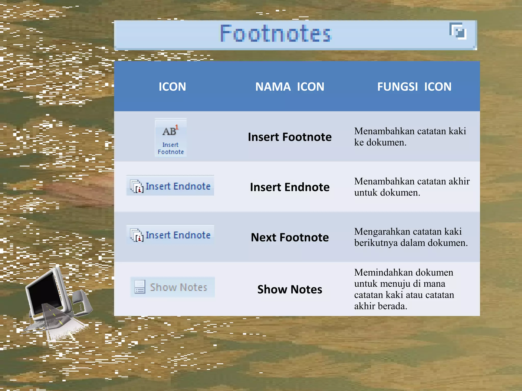Screen dimensions: 522x391
Task: Click text 'Mengarahkan catatan kaki berikutnya dalam dokumen.'
Action: [x=411, y=237]
